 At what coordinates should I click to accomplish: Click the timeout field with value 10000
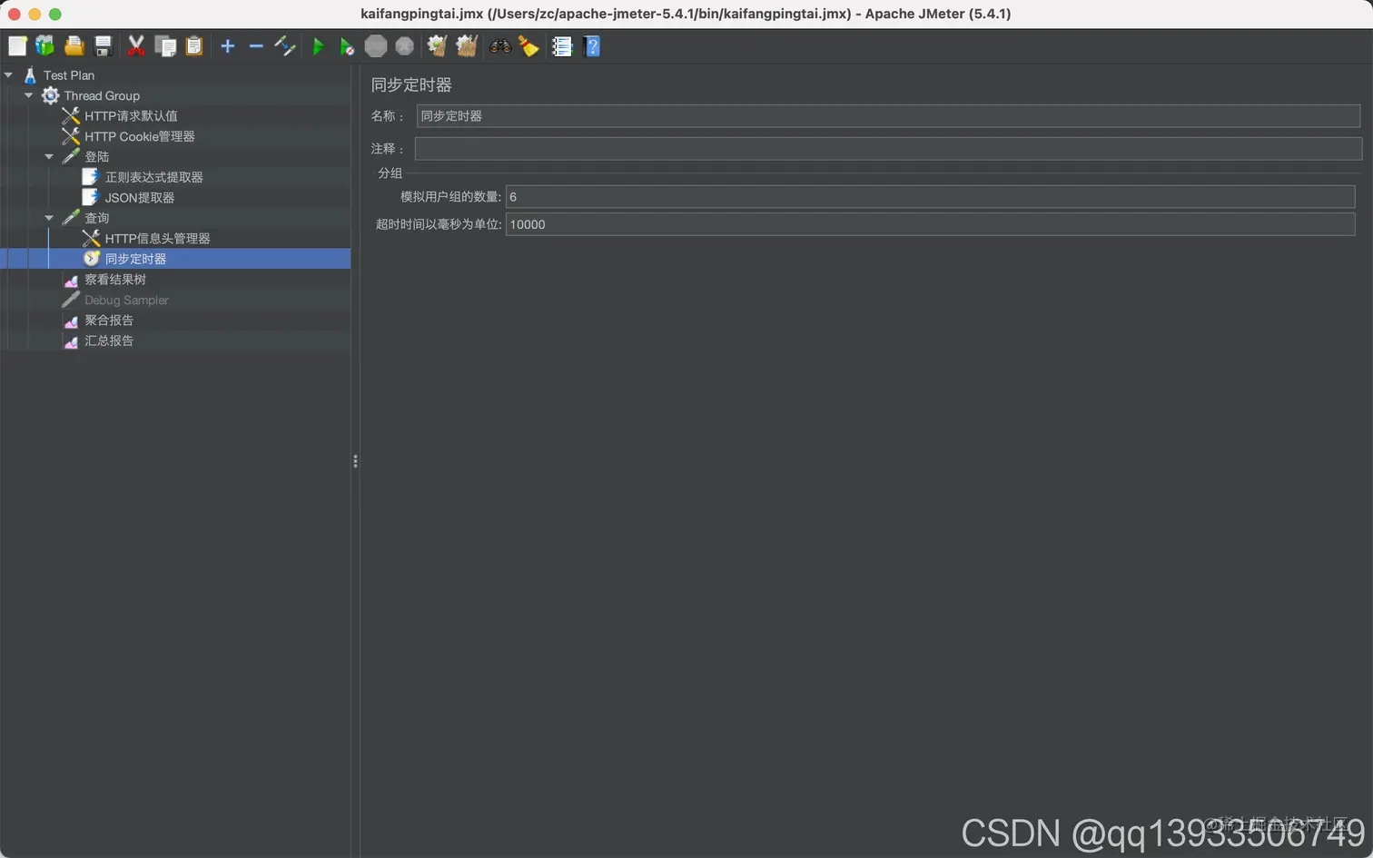[x=930, y=224]
